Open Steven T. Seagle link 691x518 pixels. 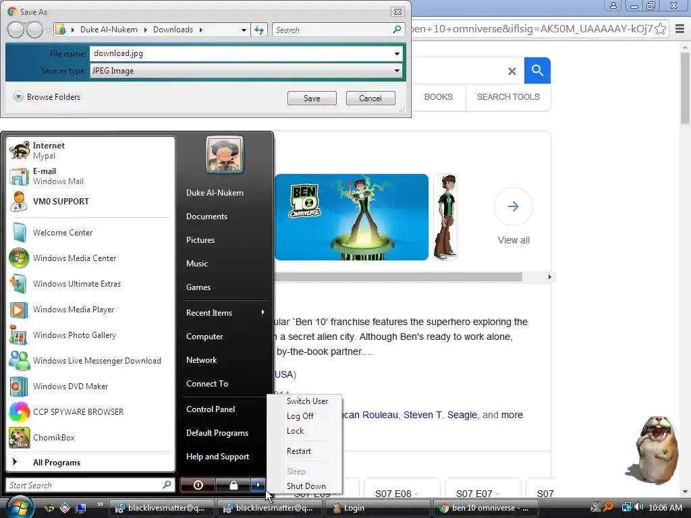pyautogui.click(x=440, y=415)
